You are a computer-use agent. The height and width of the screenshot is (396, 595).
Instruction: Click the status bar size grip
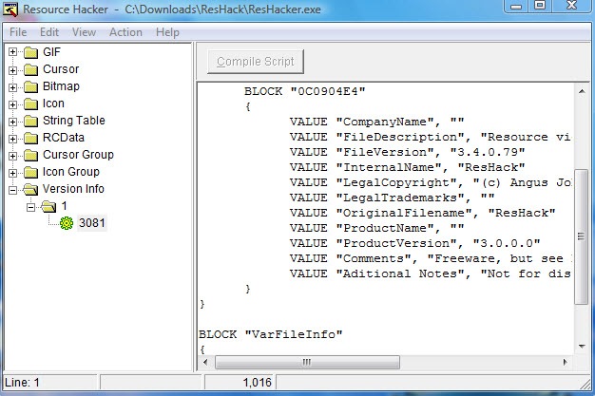[585, 384]
